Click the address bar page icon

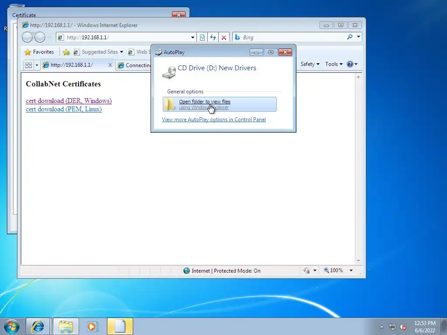(x=61, y=38)
